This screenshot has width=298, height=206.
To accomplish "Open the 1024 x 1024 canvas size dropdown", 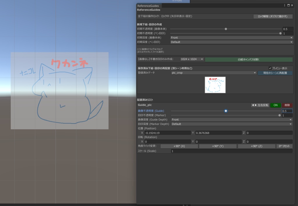I will (x=192, y=59).
